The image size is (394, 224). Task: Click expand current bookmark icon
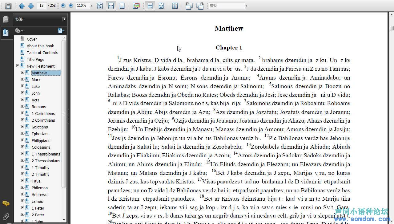[x=61, y=30]
